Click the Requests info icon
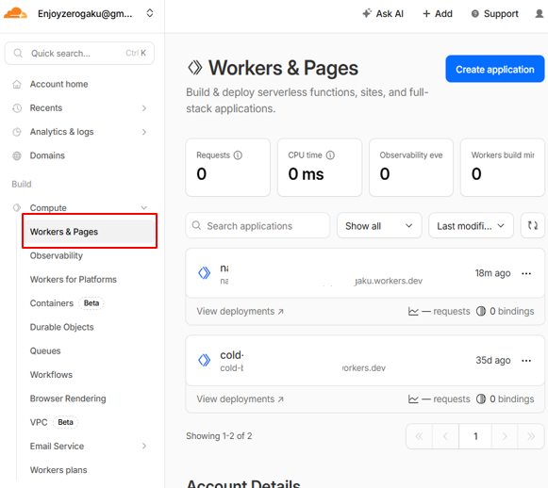Image resolution: width=548 pixels, height=488 pixels. (x=238, y=155)
